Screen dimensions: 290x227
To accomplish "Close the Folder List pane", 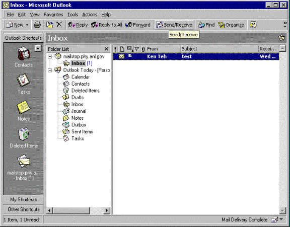I will click(106, 49).
